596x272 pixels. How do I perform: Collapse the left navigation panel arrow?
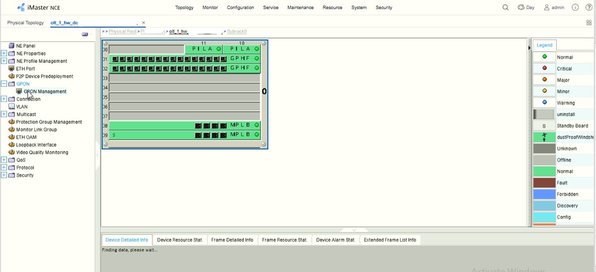click(97, 155)
